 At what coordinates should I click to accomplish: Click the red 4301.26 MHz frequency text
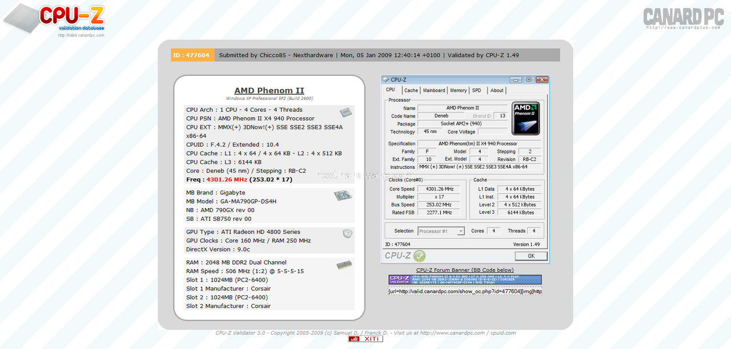pyautogui.click(x=227, y=180)
